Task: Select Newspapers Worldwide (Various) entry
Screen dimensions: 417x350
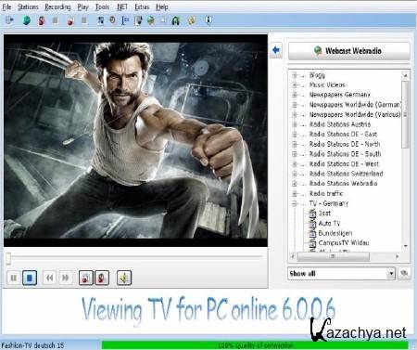Action: click(x=355, y=114)
